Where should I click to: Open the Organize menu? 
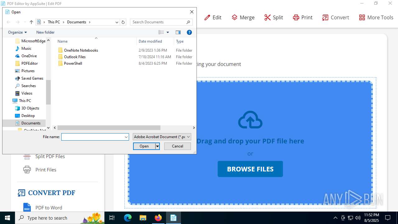coord(17,32)
